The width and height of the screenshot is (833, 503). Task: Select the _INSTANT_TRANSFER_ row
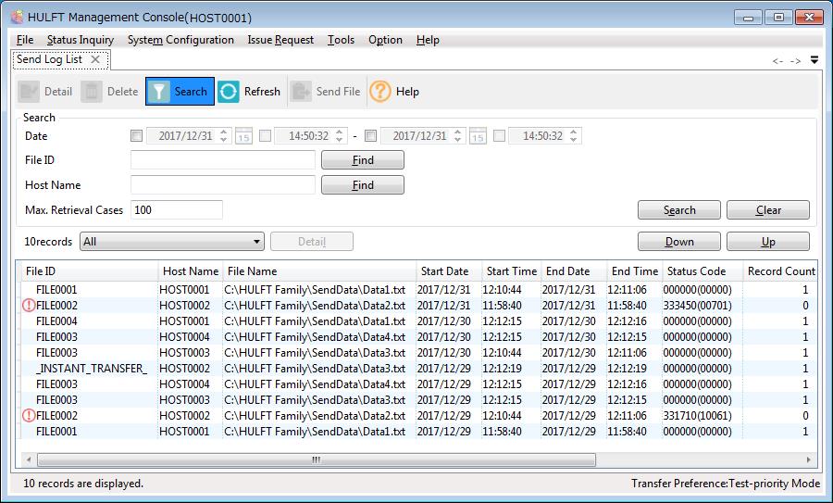click(418, 369)
